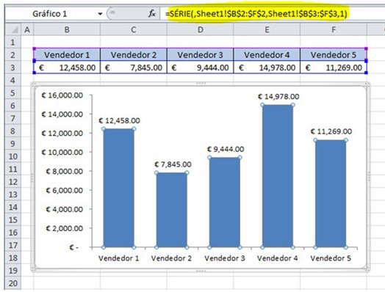Click cell with value 14,978.00 in row 3
385x292 pixels.
(x=267, y=67)
